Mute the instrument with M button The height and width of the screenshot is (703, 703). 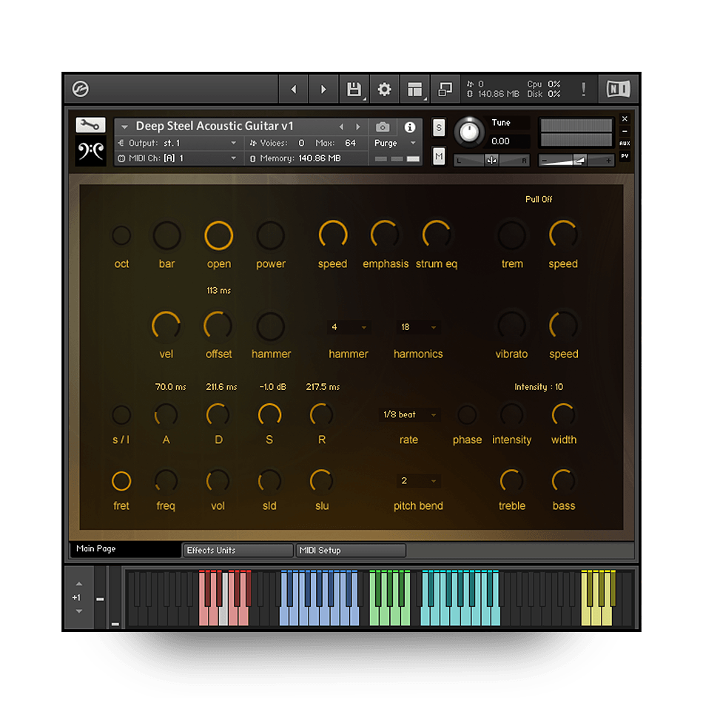click(x=439, y=156)
